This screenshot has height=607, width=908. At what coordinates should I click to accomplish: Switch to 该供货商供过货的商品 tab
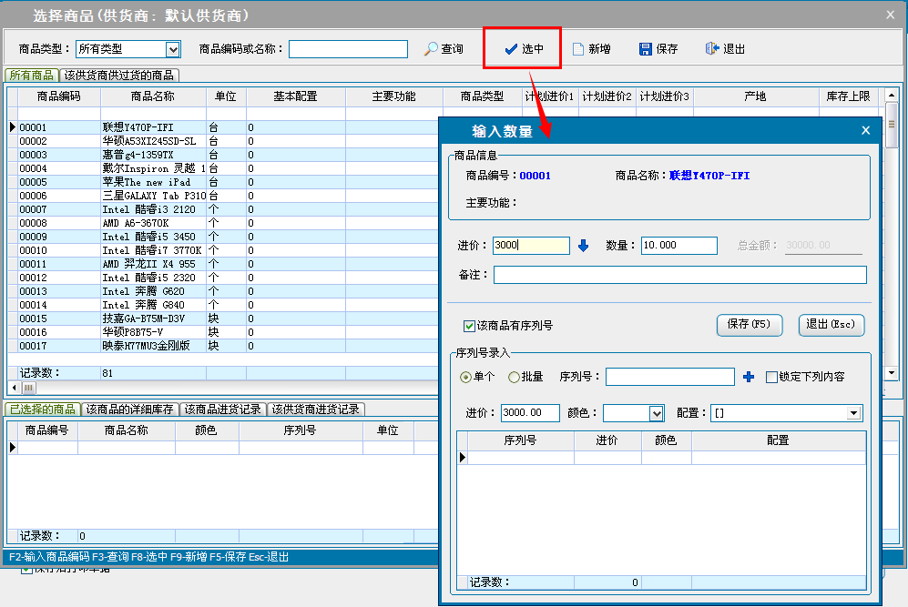[119, 76]
